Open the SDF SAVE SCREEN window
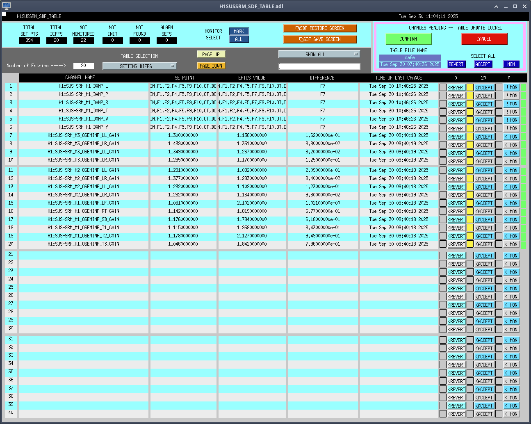Image resolution: width=531 pixels, height=424 pixels. (x=319, y=39)
